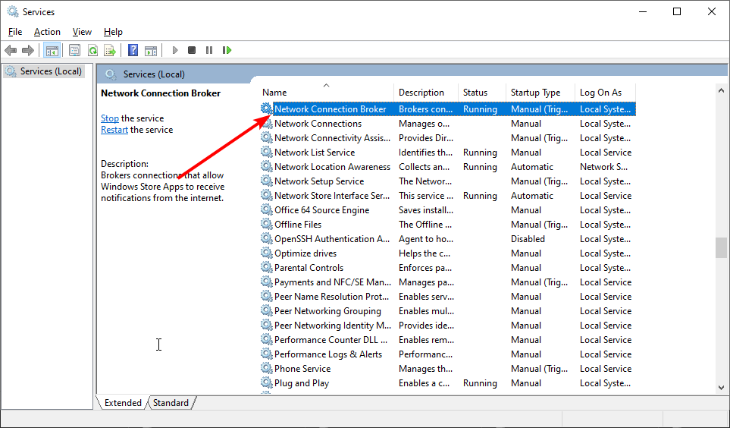Click the Restart Service icon
This screenshot has width=730, height=428.
[227, 50]
